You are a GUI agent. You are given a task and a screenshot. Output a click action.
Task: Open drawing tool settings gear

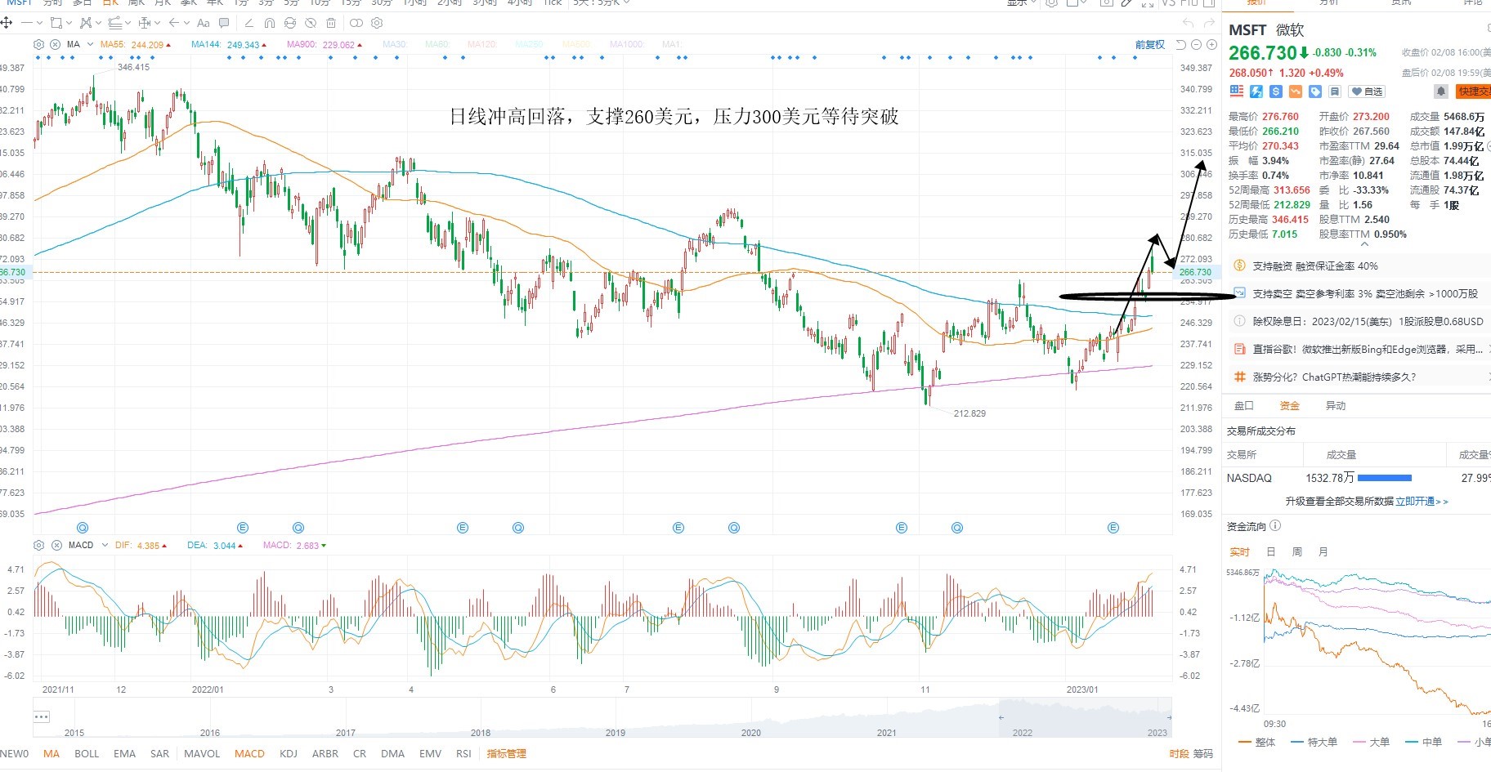pyautogui.click(x=377, y=23)
